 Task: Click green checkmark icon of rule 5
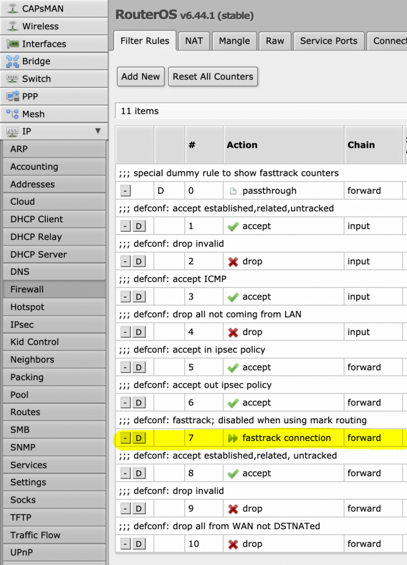[x=233, y=367]
